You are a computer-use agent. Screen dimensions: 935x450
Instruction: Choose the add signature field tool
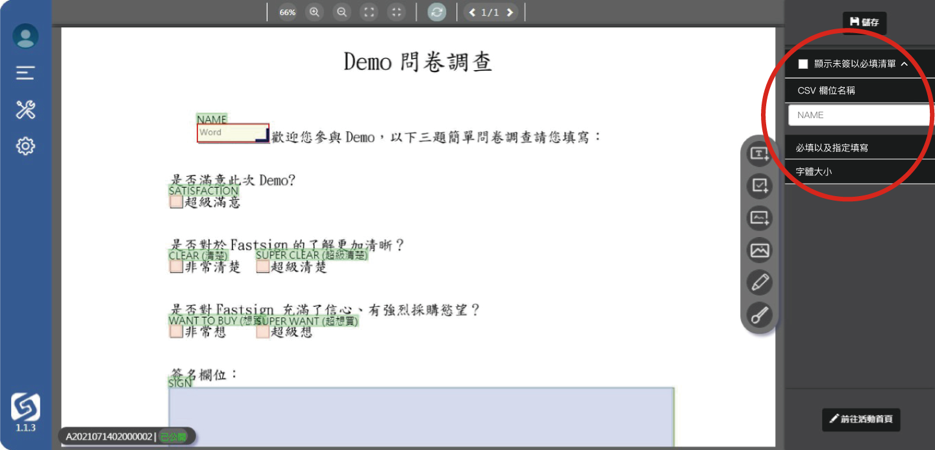click(759, 218)
